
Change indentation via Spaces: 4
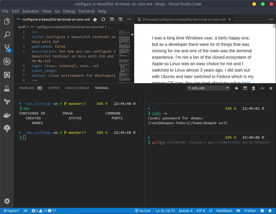[x=185, y=211]
